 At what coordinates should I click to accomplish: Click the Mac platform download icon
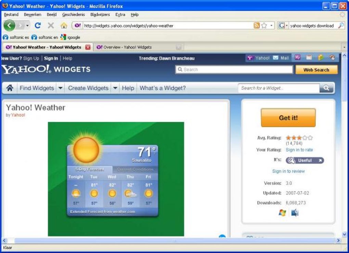[294, 213]
